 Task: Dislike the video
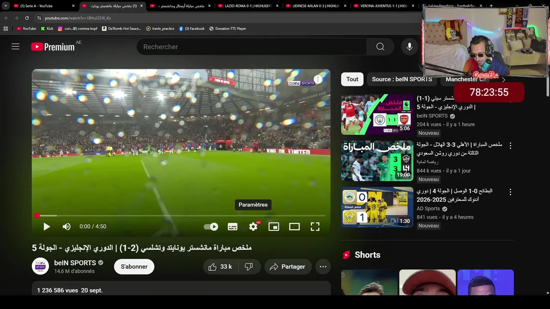(249, 267)
